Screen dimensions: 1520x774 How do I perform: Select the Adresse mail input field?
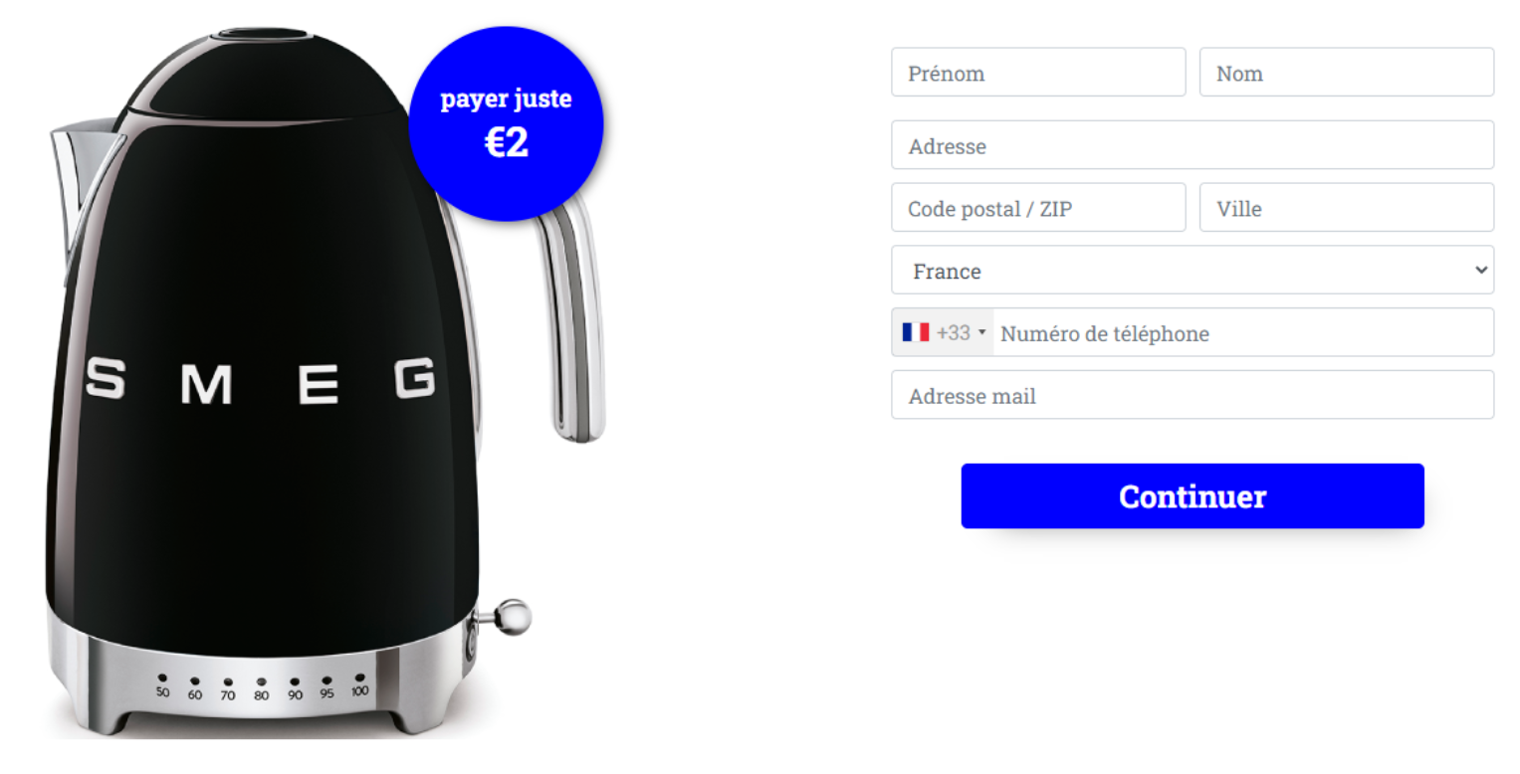pos(1193,396)
